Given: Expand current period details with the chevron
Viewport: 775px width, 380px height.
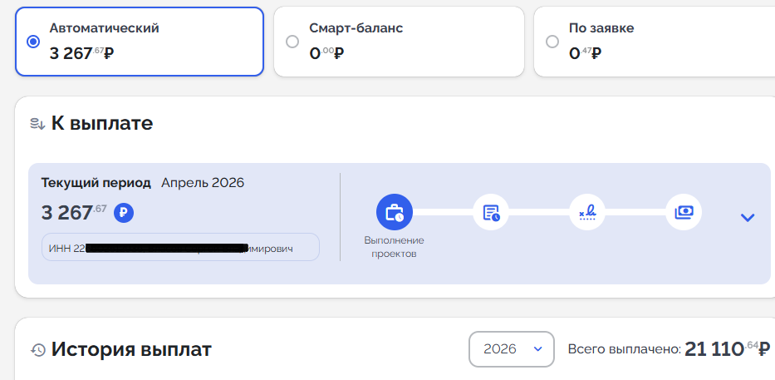Looking at the screenshot, I should pyautogui.click(x=748, y=218).
